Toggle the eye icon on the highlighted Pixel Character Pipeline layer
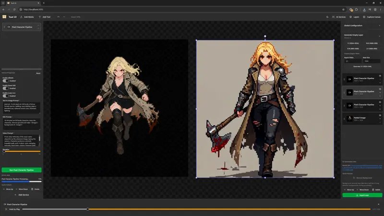384x216 pixels. click(x=380, y=89)
